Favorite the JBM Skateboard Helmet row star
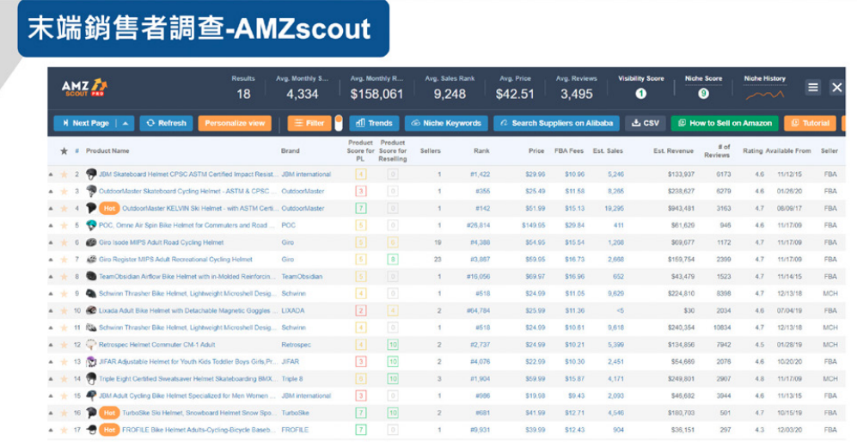 [64, 175]
